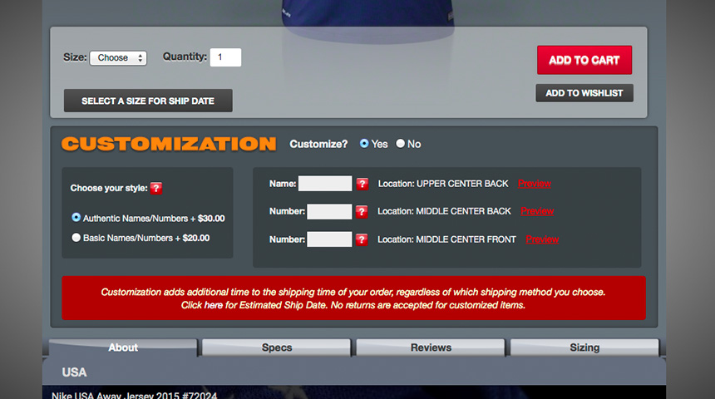Click Number field for Middle Center Front

[x=329, y=239]
